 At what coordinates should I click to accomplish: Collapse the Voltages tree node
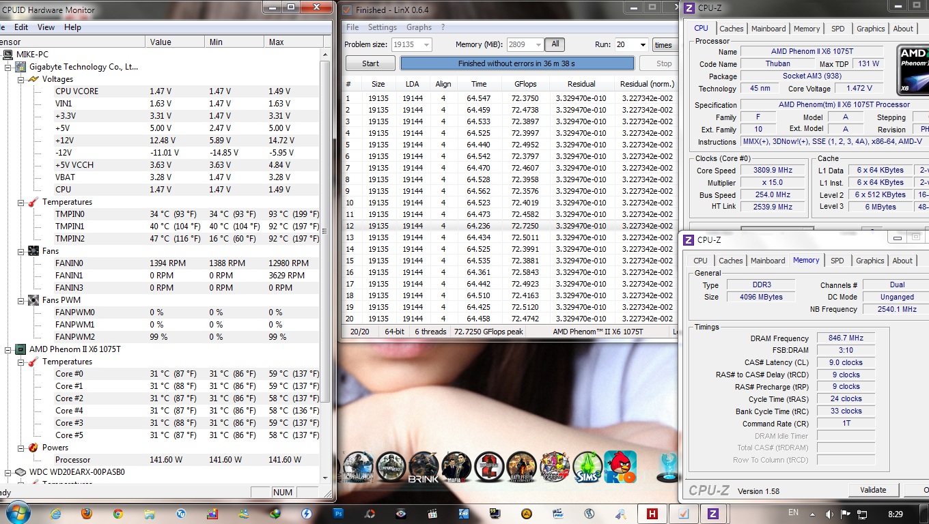pyautogui.click(x=20, y=79)
